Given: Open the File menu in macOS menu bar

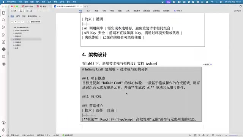Looking at the screenshot, I should pos(20,2).
